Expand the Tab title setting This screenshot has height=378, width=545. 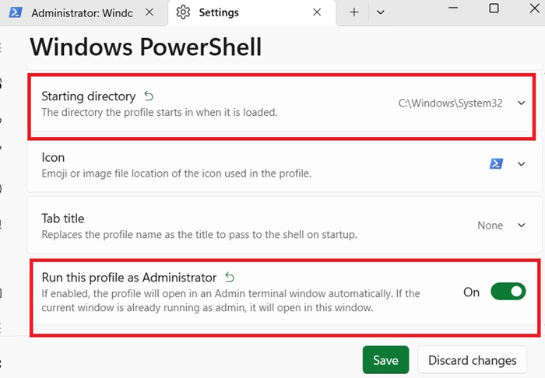point(521,226)
